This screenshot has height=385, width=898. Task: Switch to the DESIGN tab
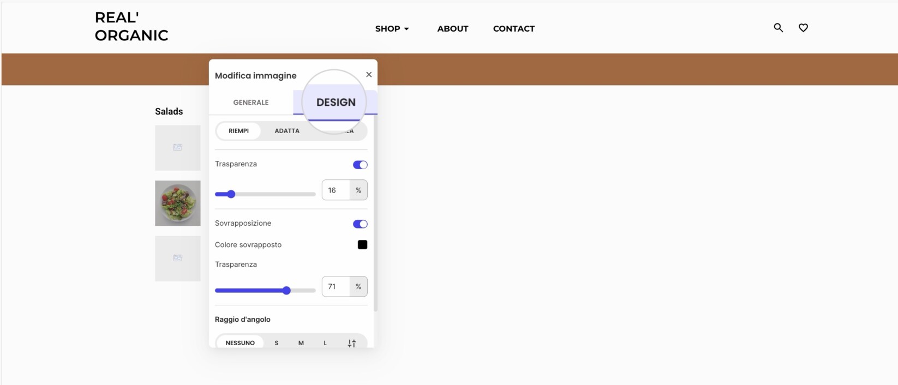pyautogui.click(x=336, y=103)
